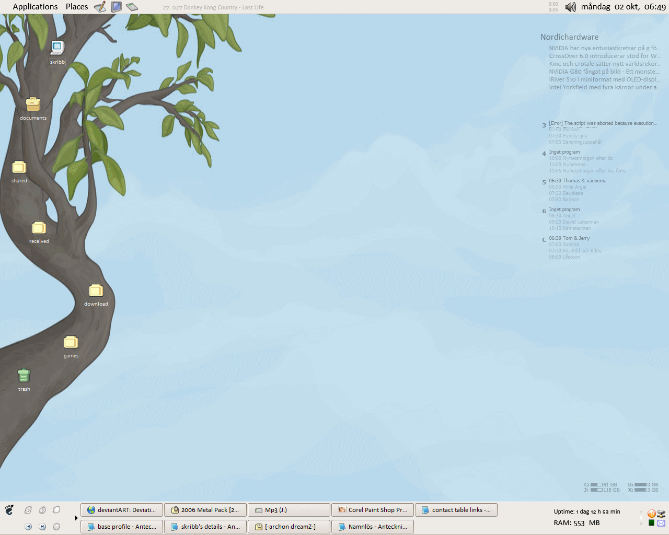The width and height of the screenshot is (669, 535).
Task: Click the orange circular tray icon
Action: (651, 514)
